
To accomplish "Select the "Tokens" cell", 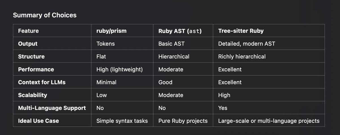I will (x=106, y=44).
